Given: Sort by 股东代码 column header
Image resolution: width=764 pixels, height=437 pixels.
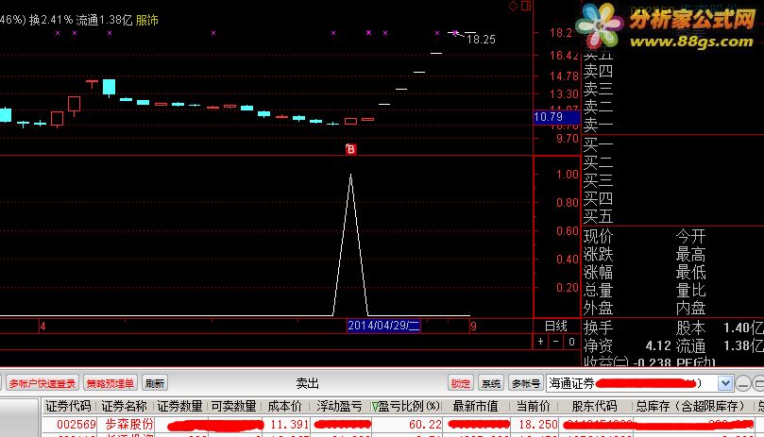Looking at the screenshot, I should tap(594, 406).
